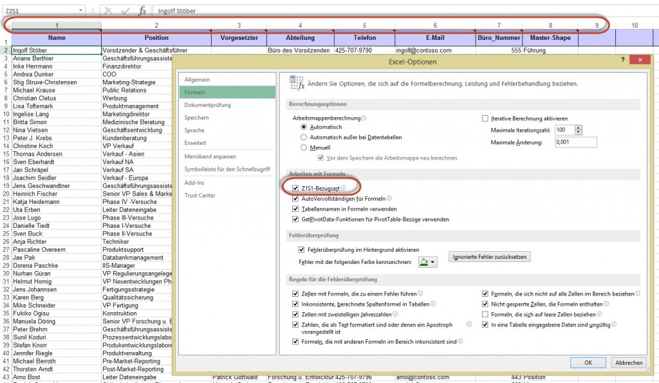Decrease Maximale Iterationszahl with spinner down
The height and width of the screenshot is (383, 659).
coord(579,133)
